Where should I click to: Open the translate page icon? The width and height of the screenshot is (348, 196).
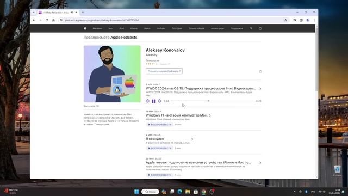295,20
